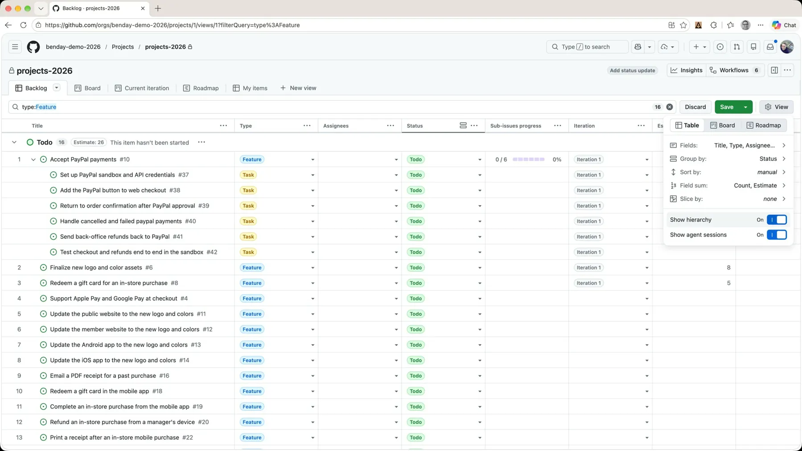Switch to Current iteration tab
This screenshot has height=451, width=802.
click(x=142, y=88)
